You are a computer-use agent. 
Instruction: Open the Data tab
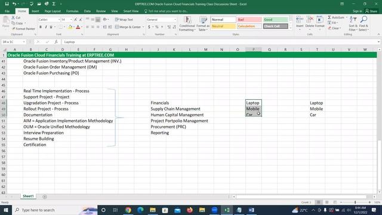click(x=87, y=11)
